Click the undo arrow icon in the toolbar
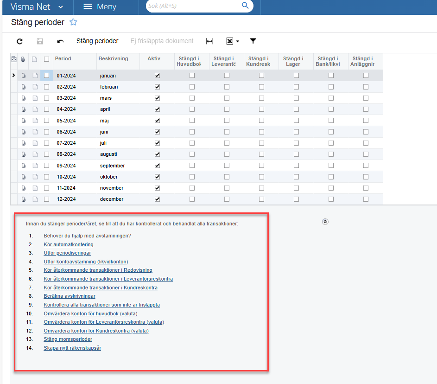 60,41
